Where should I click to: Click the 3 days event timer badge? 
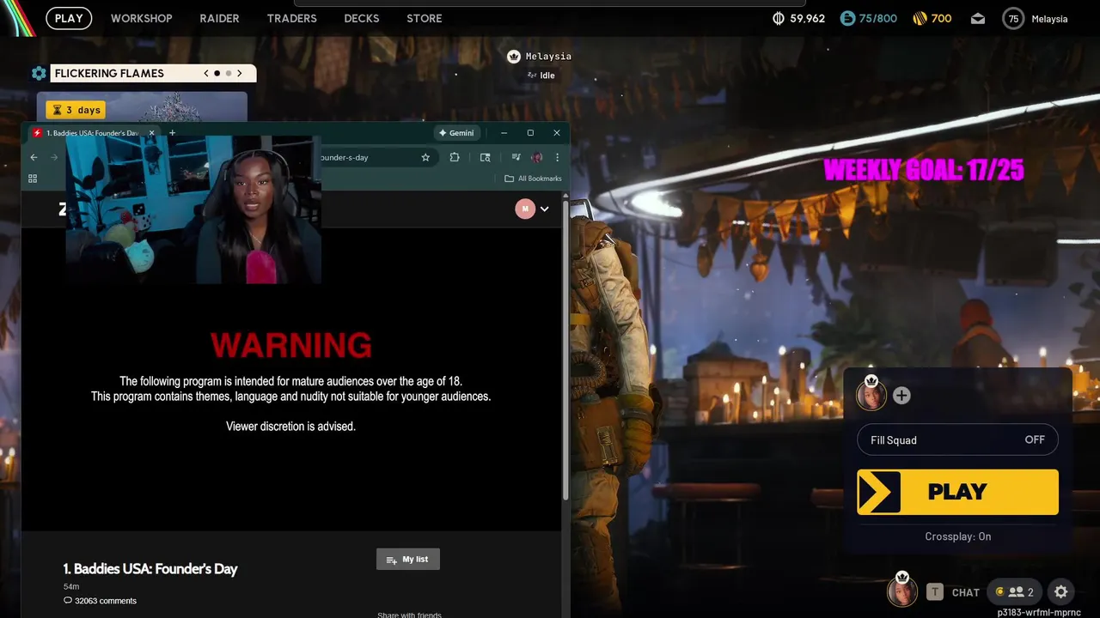point(76,110)
